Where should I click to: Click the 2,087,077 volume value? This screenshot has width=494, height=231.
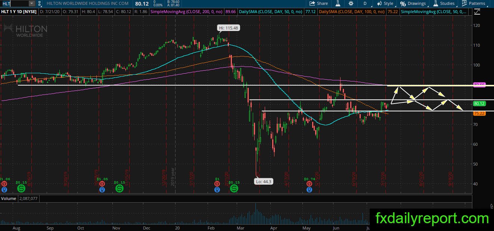coord(28,198)
